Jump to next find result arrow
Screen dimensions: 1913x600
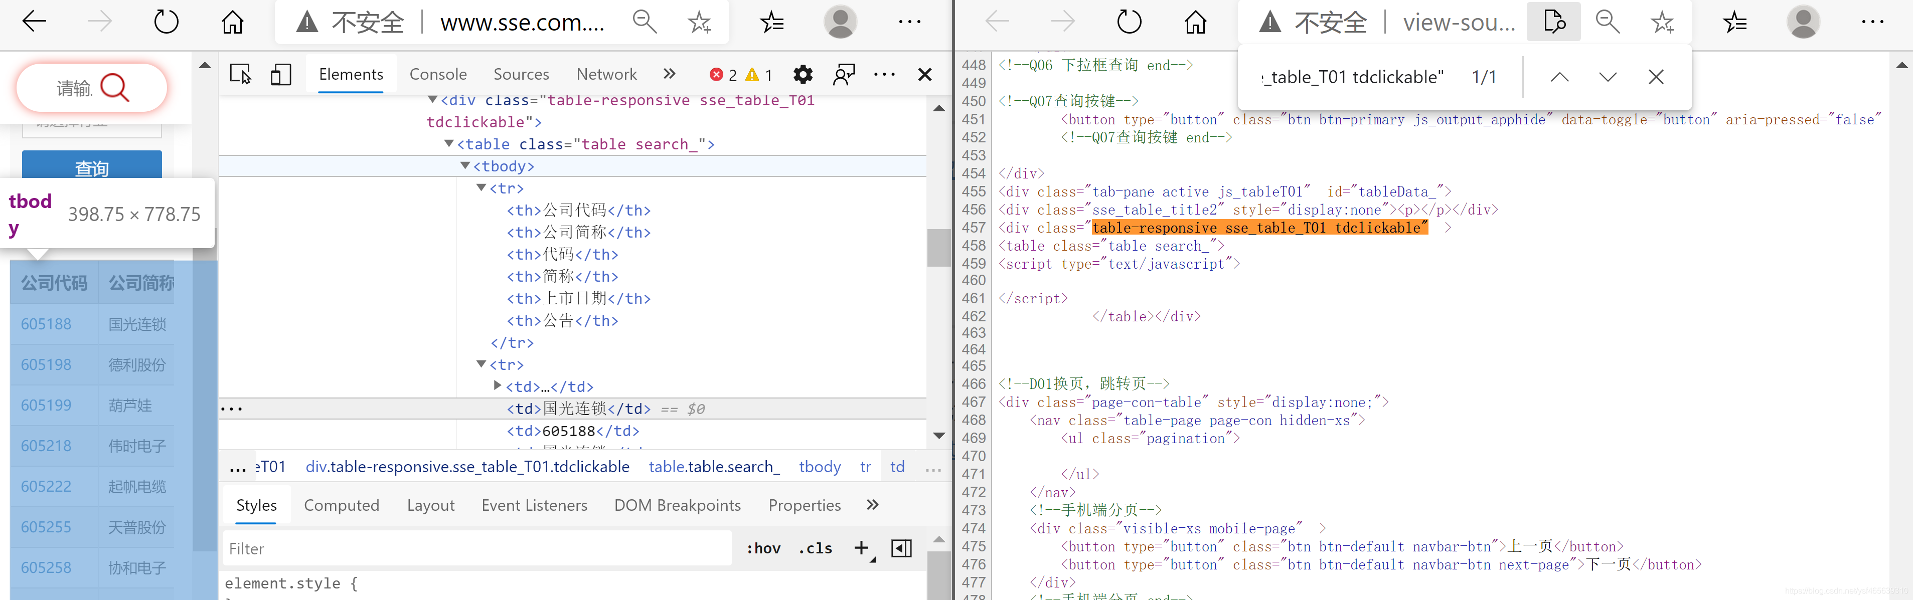coord(1608,77)
